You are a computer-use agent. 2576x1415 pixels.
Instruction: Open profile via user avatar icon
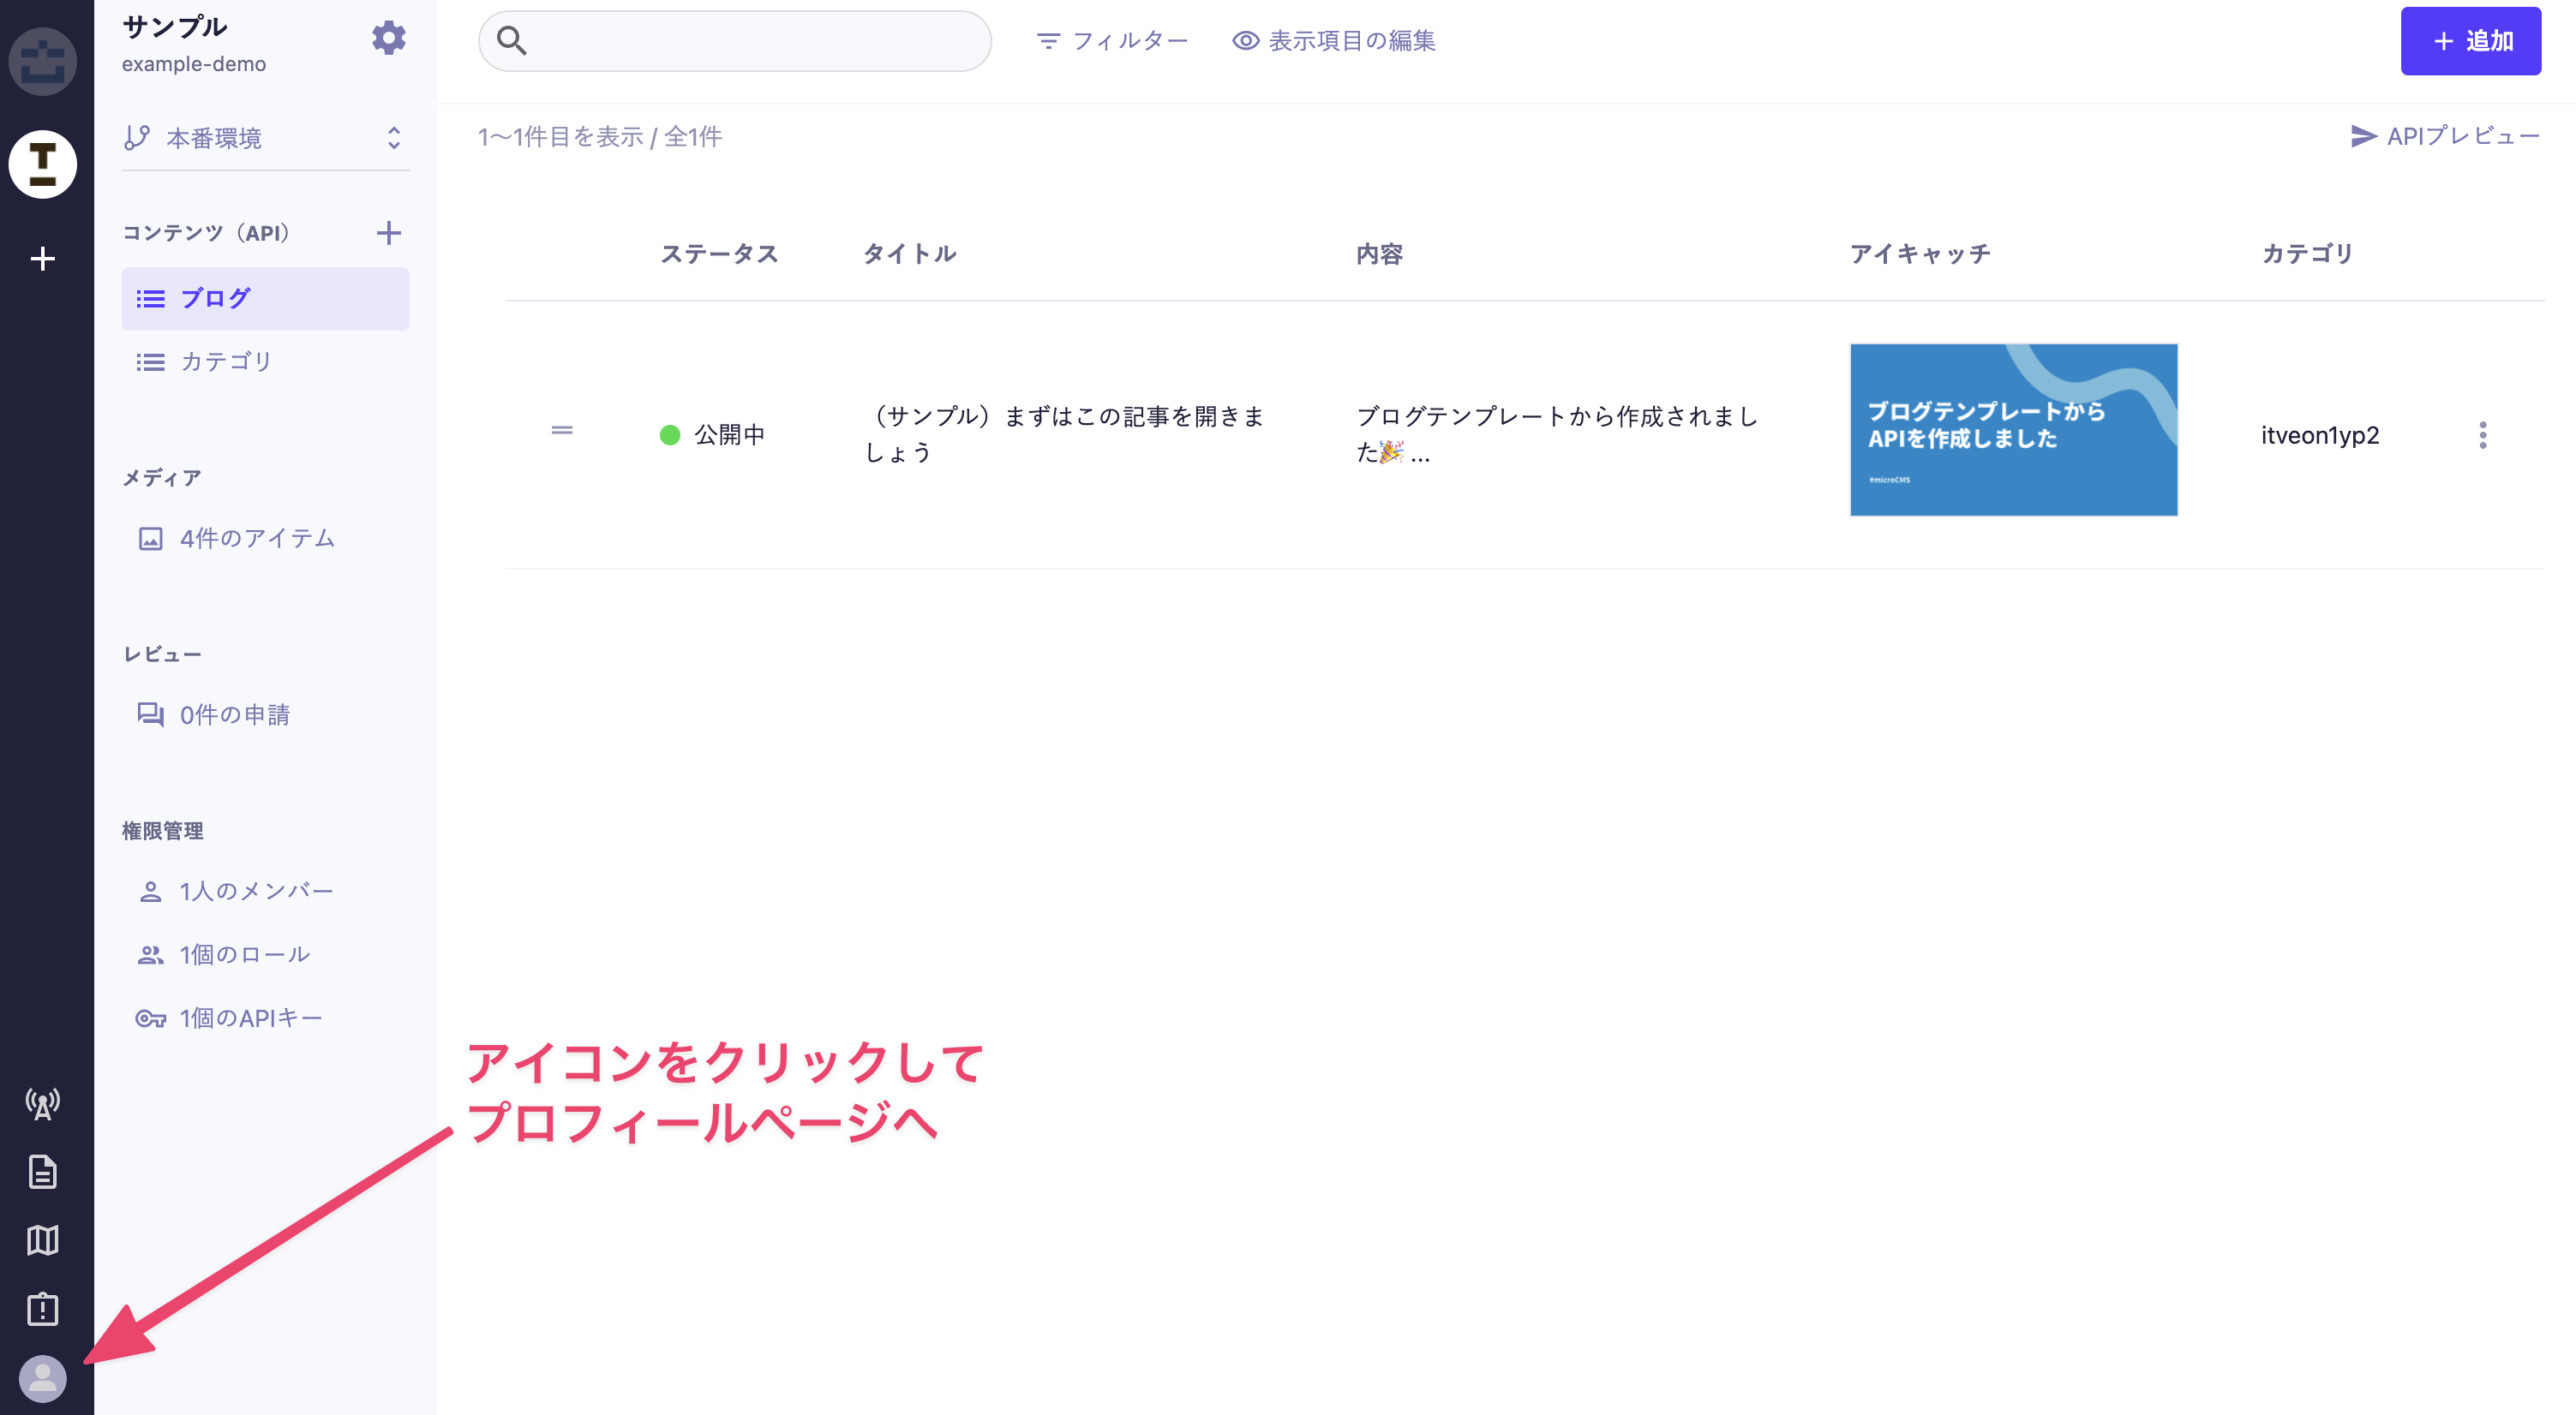coord(43,1379)
